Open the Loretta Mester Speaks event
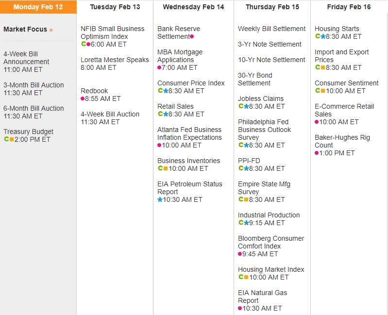388x315 pixels. pos(115,60)
